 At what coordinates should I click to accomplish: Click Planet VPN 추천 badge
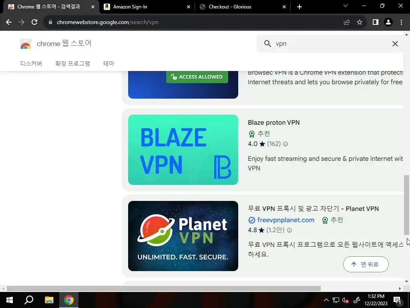332,220
